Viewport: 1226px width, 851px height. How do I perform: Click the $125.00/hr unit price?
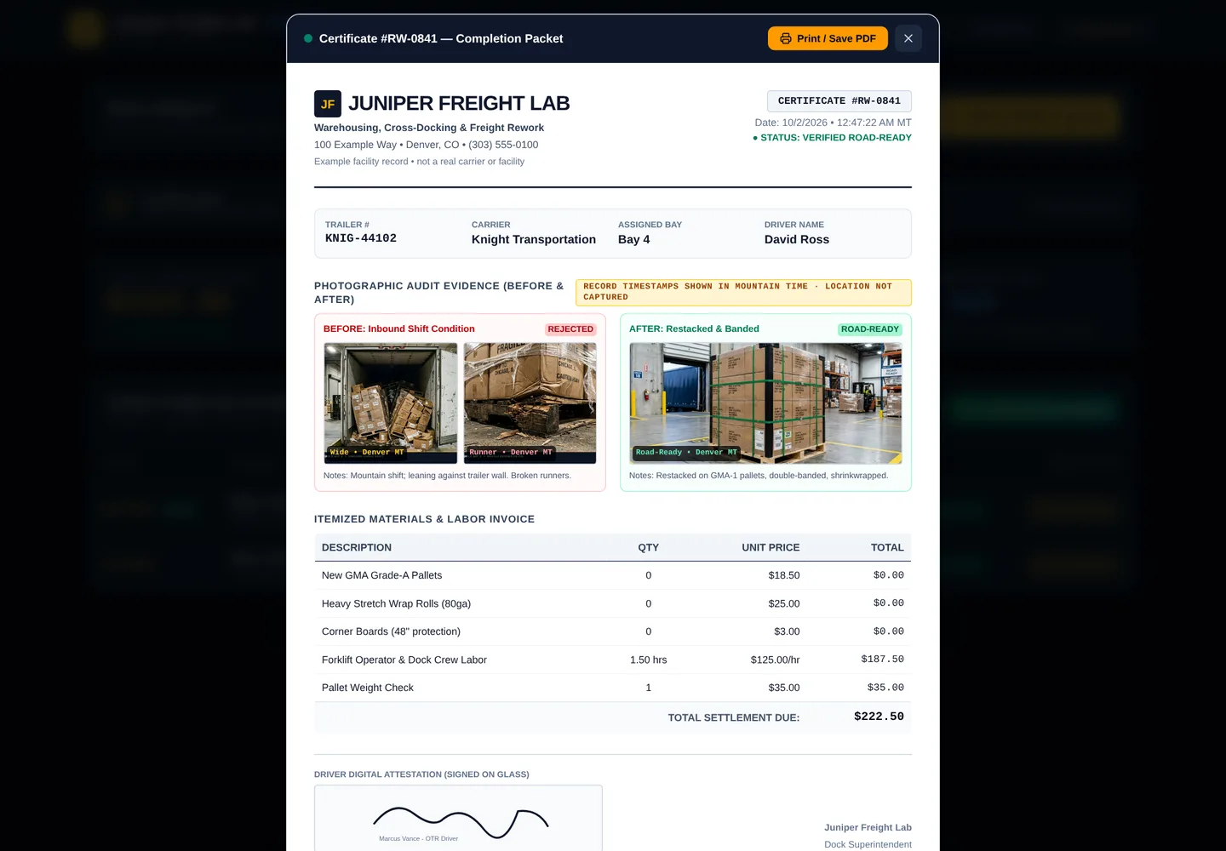pyautogui.click(x=775, y=660)
